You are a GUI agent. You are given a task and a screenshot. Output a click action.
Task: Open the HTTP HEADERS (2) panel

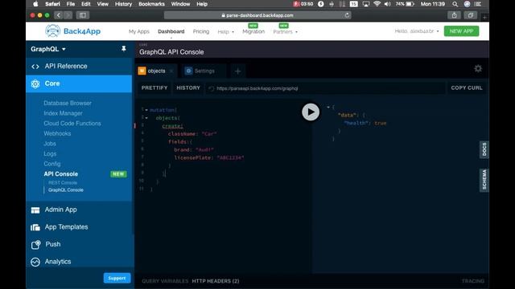[x=216, y=281]
